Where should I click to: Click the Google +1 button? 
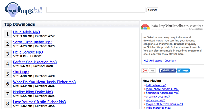click(x=145, y=71)
